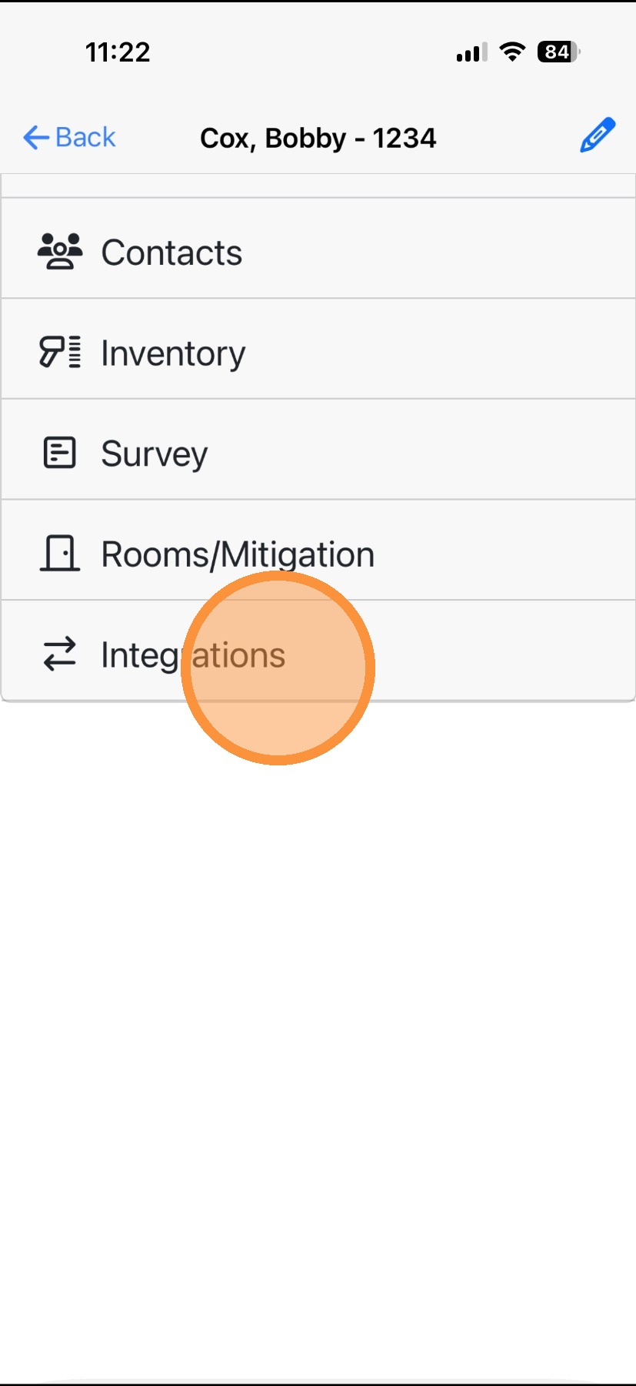Tap the Contacts people icon
Image resolution: width=636 pixels, height=1386 pixels.
pos(59,252)
